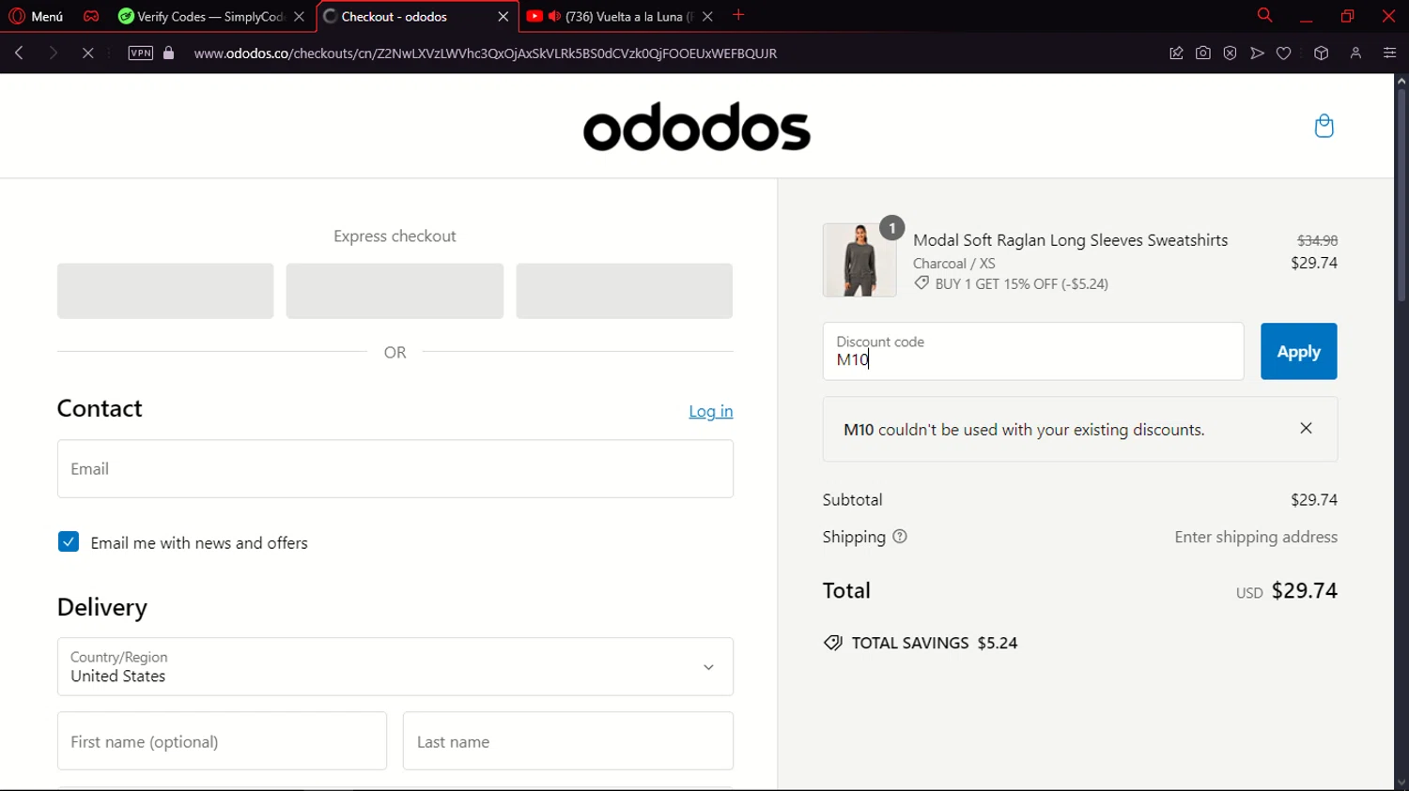Viewport: 1409px width, 791px height.
Task: Open the ad blocker shield icon
Action: [1231, 53]
